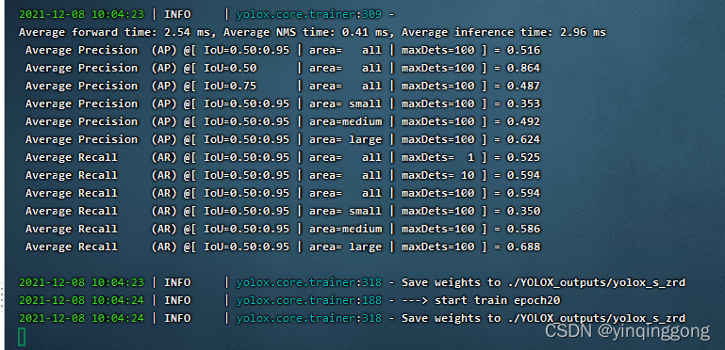Click the yolox.core.trainer:309 log source

(x=309, y=14)
